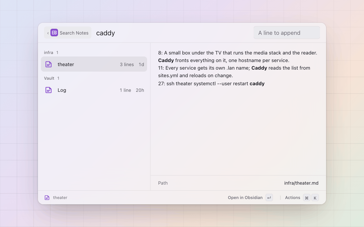Click the infra/theater.md path value
This screenshot has height=227, width=364.
pyautogui.click(x=301, y=183)
